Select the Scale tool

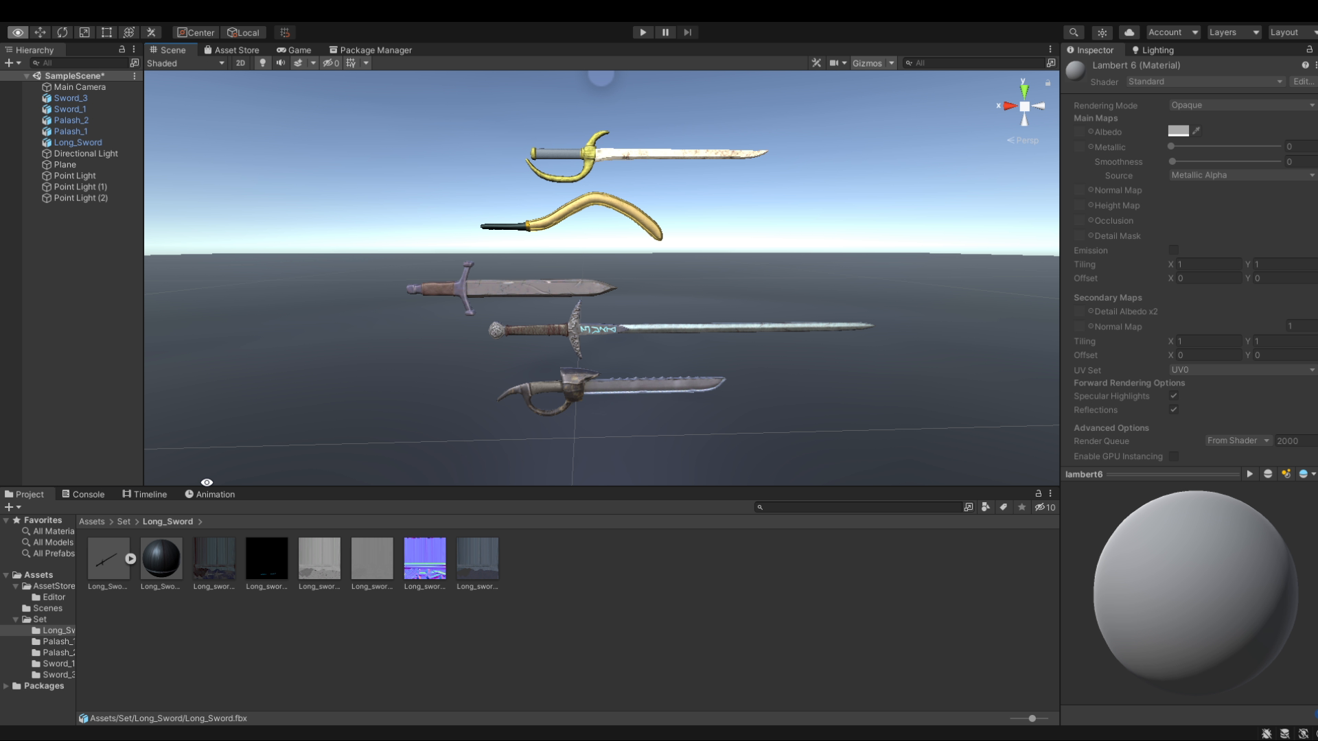[x=84, y=32]
